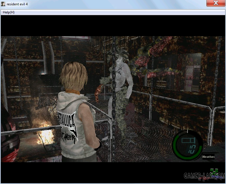The image size is (226, 184).
Task: Click the pistol weapon icon in HUD
Action: point(188,140)
